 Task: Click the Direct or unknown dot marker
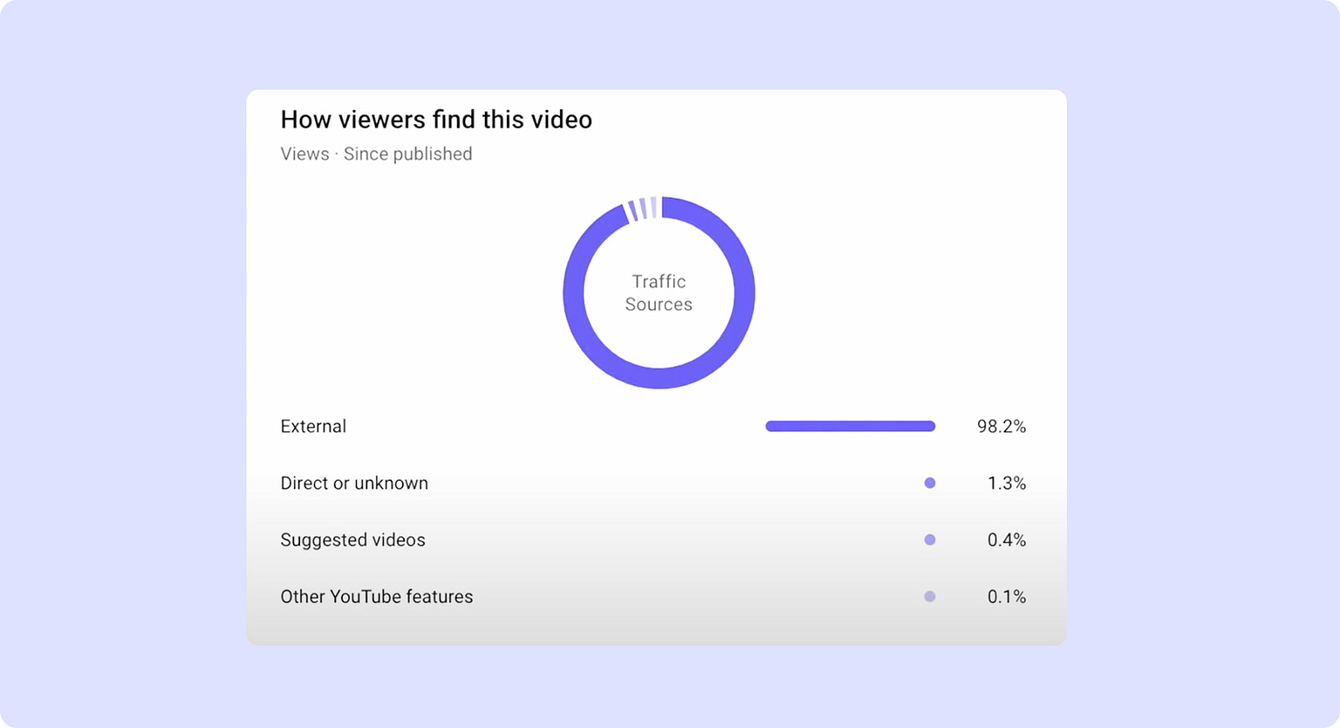[930, 483]
